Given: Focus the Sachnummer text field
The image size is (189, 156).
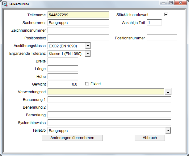Looking at the screenshot, I should pos(78,22).
